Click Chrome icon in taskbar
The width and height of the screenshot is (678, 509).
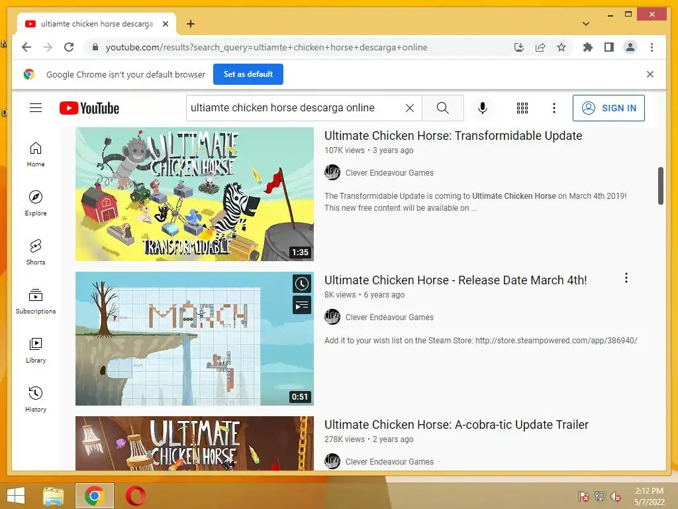(94, 496)
